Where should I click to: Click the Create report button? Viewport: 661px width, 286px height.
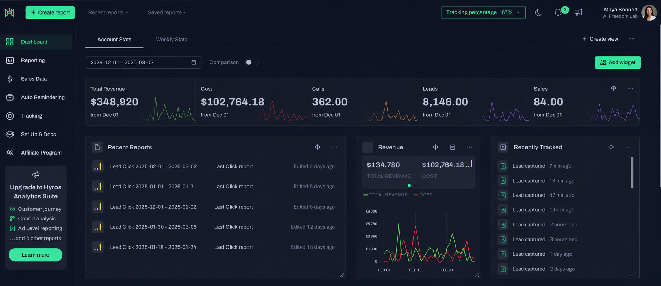pyautogui.click(x=50, y=12)
